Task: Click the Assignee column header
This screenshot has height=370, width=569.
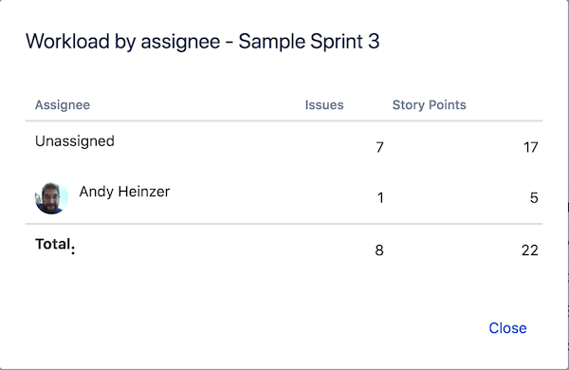Action: coord(63,105)
